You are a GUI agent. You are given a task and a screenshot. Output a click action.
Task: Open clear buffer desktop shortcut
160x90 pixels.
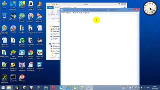(13, 78)
